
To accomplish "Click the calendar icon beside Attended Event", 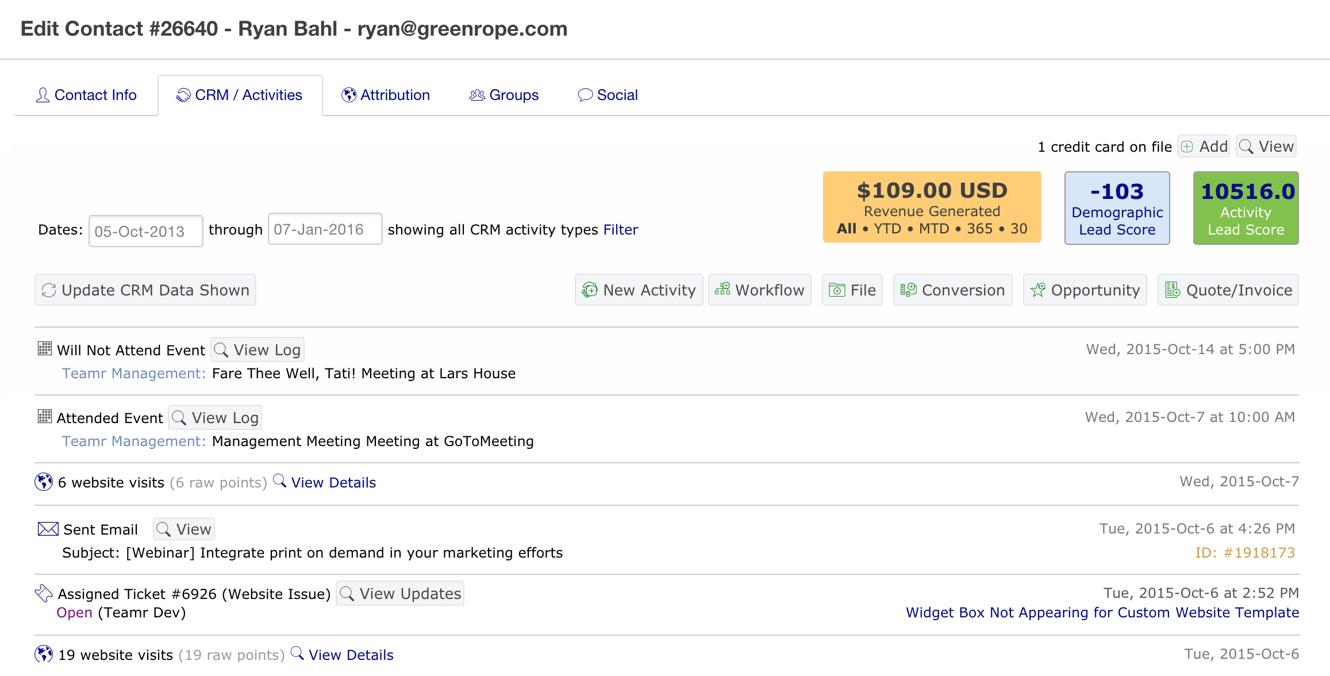I will pyautogui.click(x=45, y=417).
